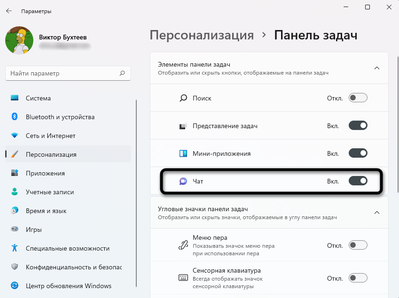Click the sidebar navigation scrollbar
This screenshot has width=399, height=298.
coord(136,193)
